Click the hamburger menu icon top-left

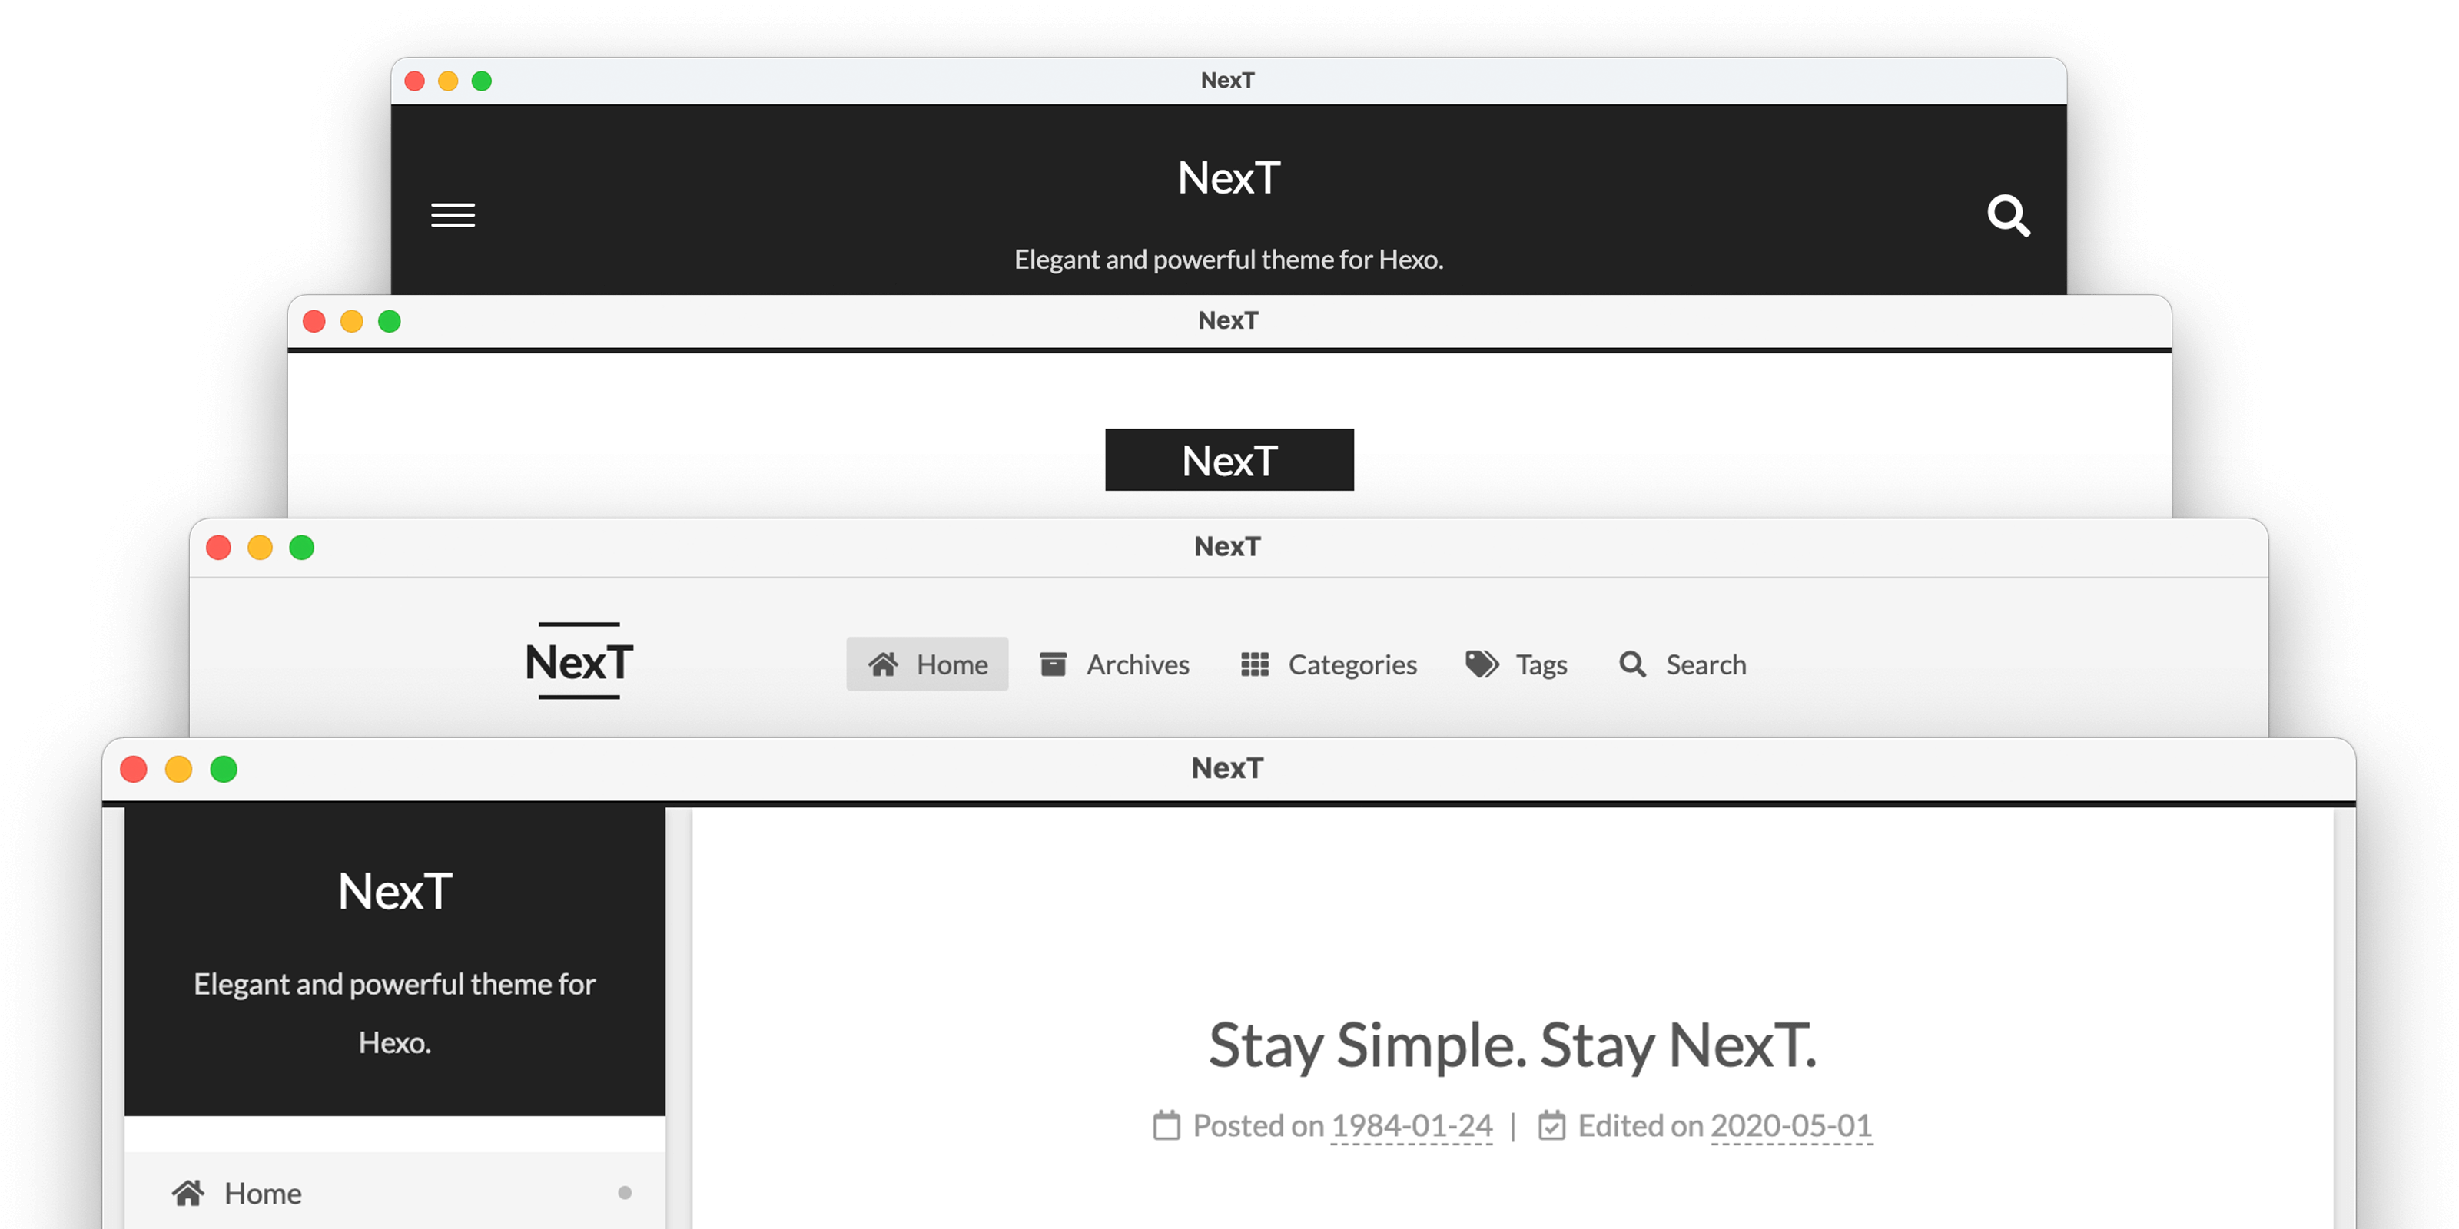tap(453, 215)
